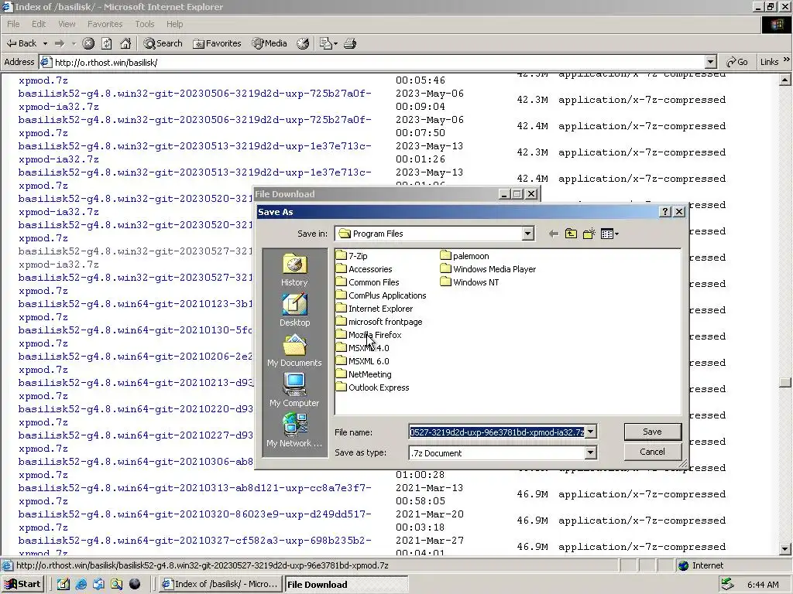Select the 7-Zip folder
793x594 pixels.
coord(352,256)
